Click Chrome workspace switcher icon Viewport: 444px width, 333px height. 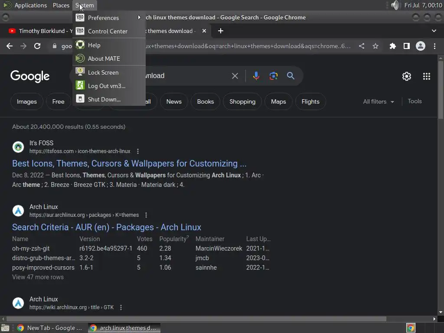coord(411,328)
